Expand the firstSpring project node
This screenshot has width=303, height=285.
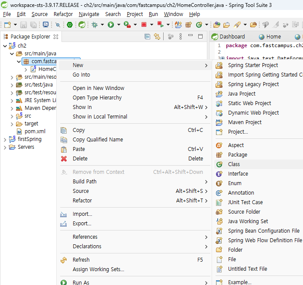tap(5, 139)
